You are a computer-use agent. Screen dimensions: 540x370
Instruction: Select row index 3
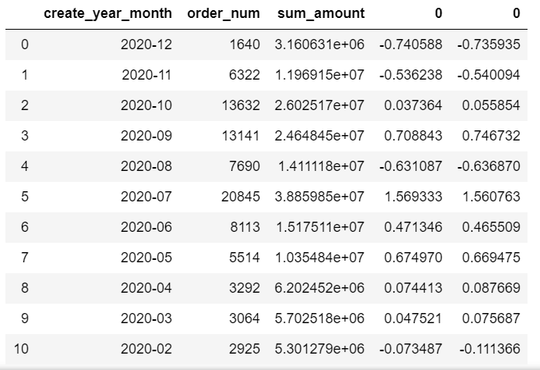[25, 136]
